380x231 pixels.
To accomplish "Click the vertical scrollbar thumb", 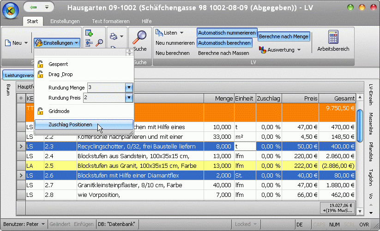I will coord(360,126).
